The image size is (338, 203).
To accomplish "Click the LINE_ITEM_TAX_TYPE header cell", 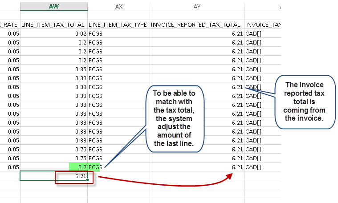I will point(118,25).
